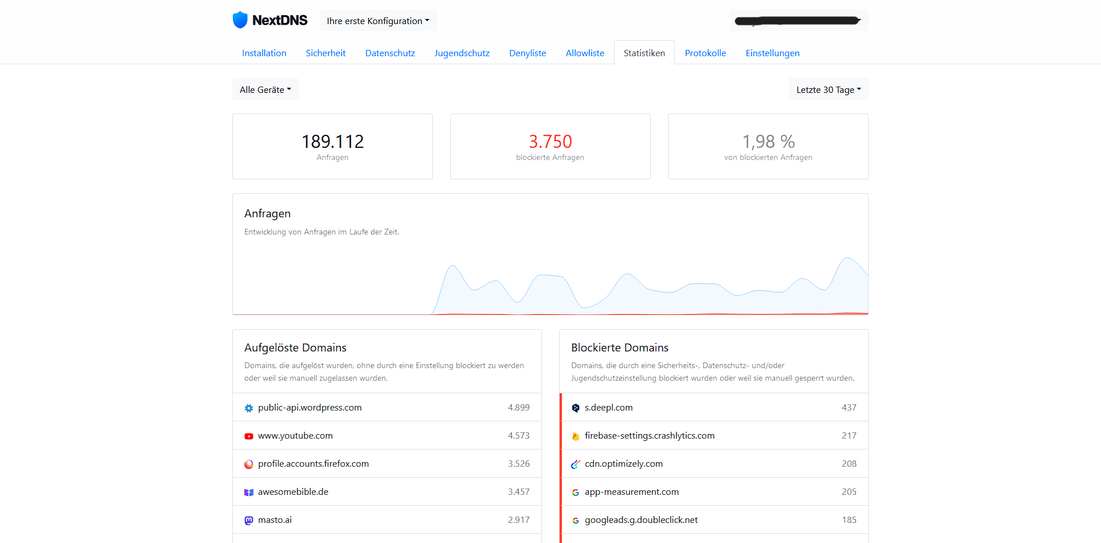Viewport: 1101px width, 543px height.
Task: Switch to the Sicherheit tab
Action: coord(326,53)
